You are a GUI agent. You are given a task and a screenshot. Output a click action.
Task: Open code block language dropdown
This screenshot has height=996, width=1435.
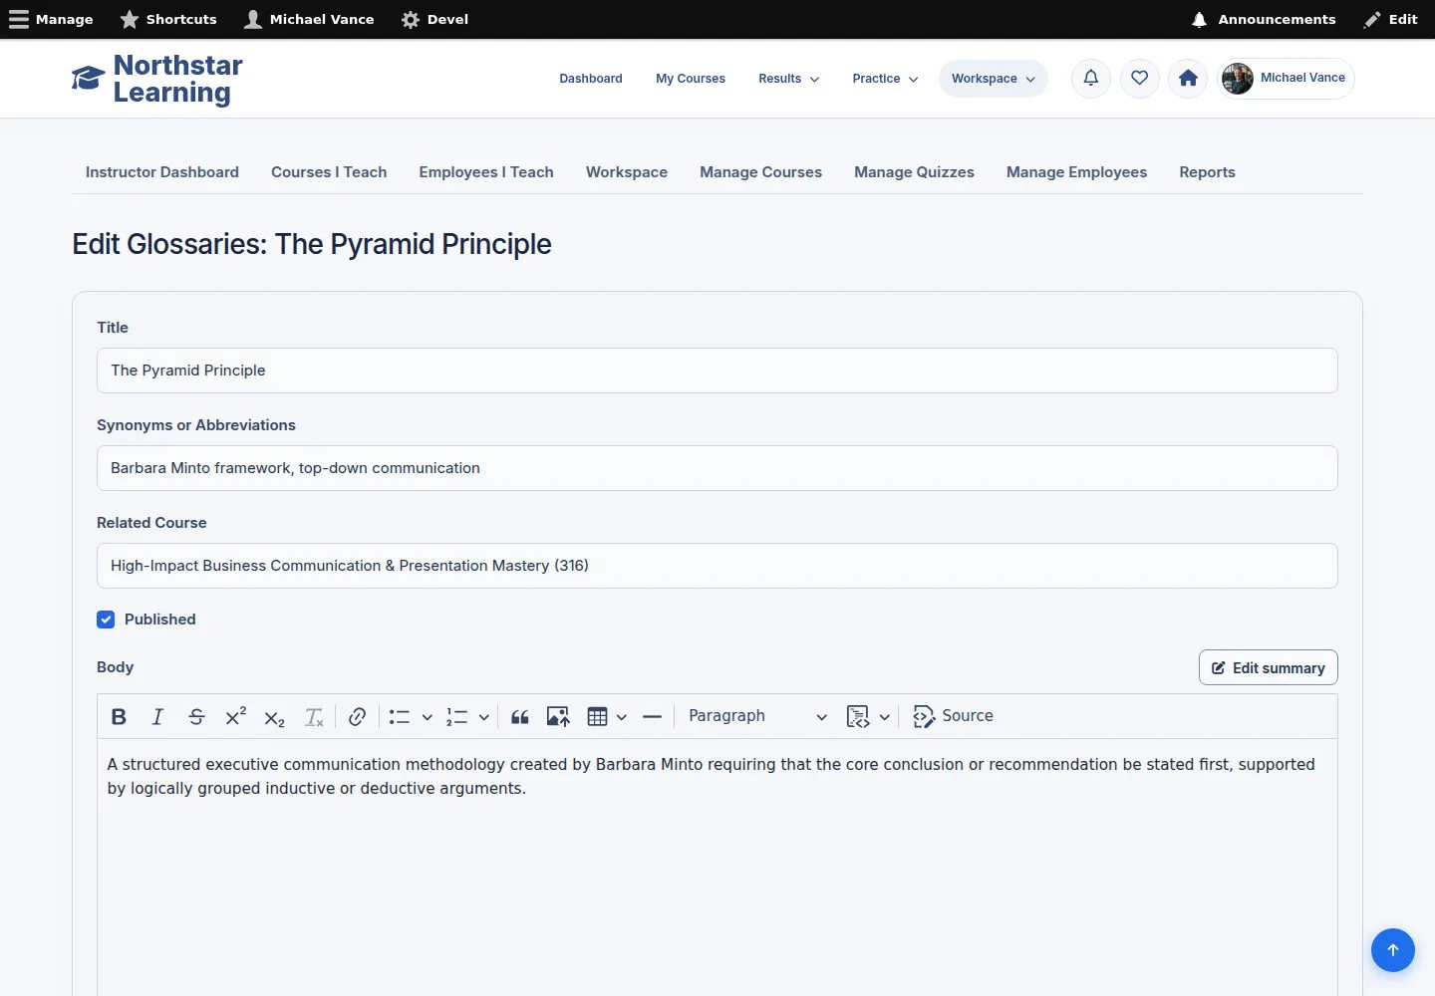884,716
